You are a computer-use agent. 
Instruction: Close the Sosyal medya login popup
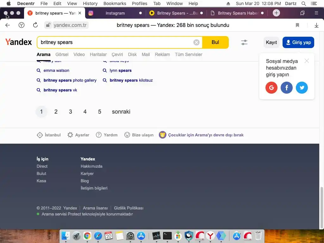(307, 61)
